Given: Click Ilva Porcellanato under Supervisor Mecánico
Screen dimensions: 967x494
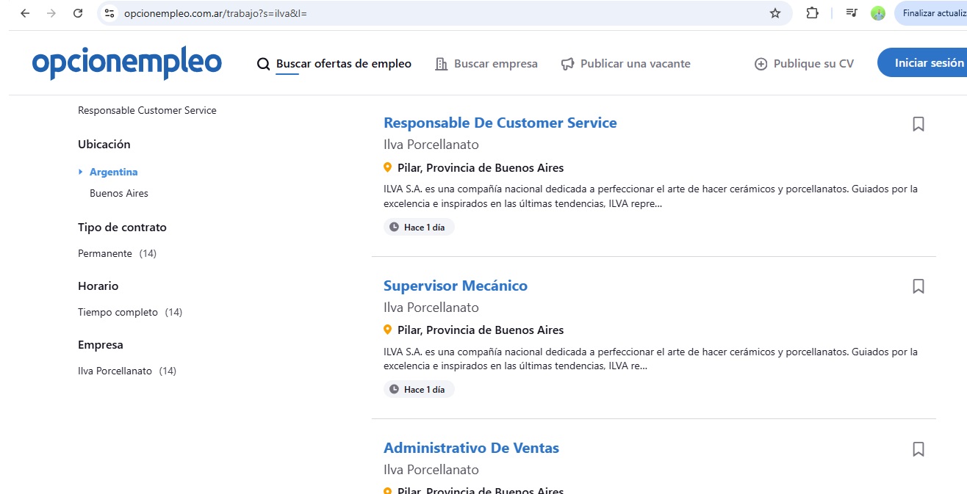Looking at the screenshot, I should (431, 308).
